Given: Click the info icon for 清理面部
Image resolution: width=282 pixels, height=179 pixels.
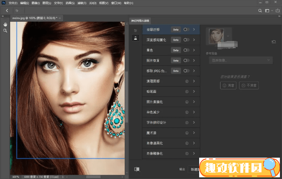Looking at the screenshot, I should pos(187,81).
